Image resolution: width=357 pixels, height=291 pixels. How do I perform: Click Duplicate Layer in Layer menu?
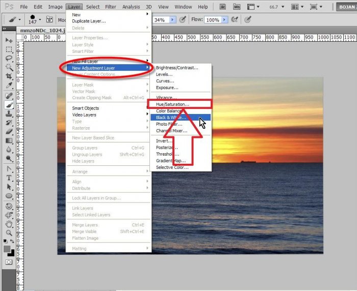[x=89, y=21]
